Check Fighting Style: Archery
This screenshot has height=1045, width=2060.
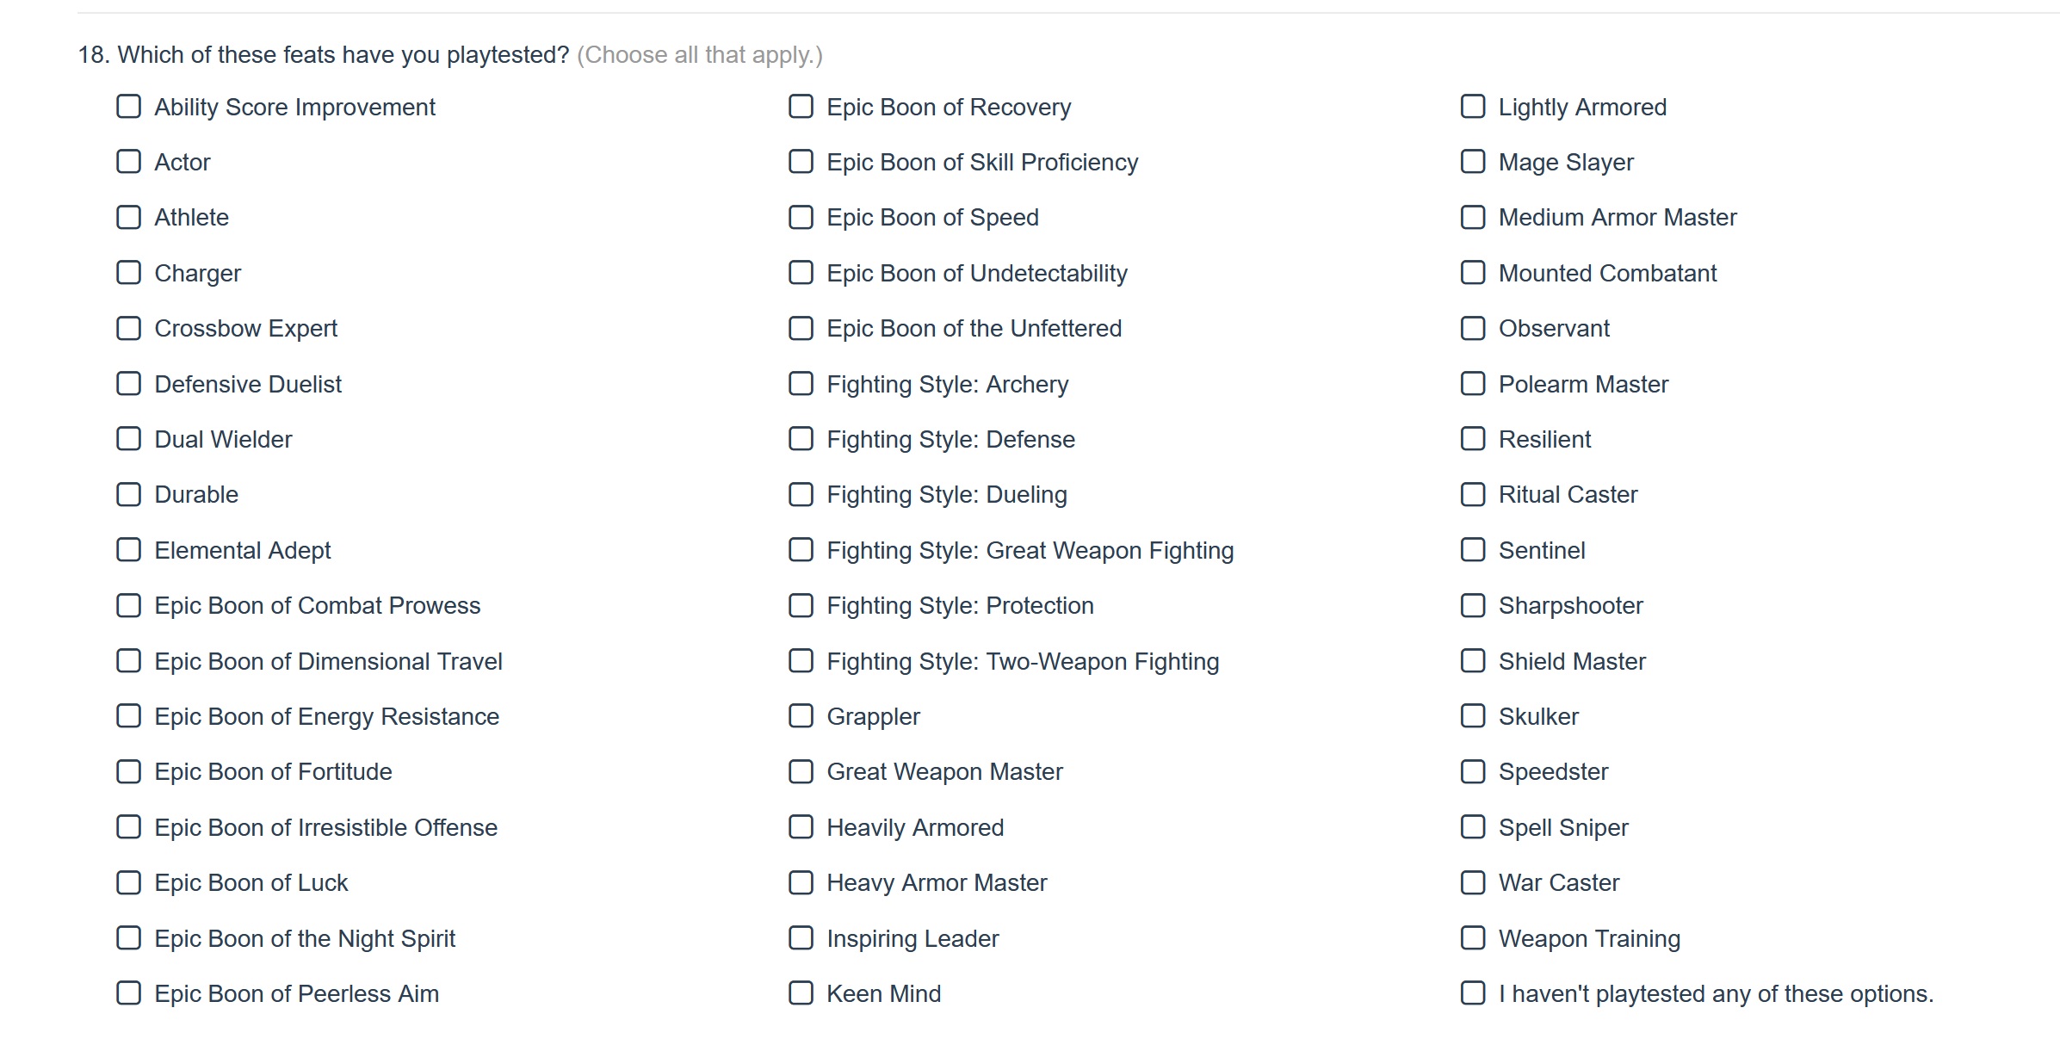pyautogui.click(x=801, y=384)
